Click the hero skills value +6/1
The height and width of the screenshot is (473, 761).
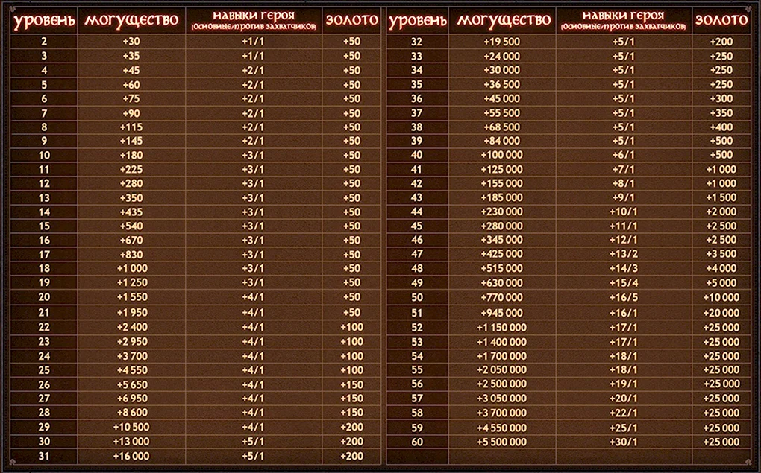(x=623, y=155)
